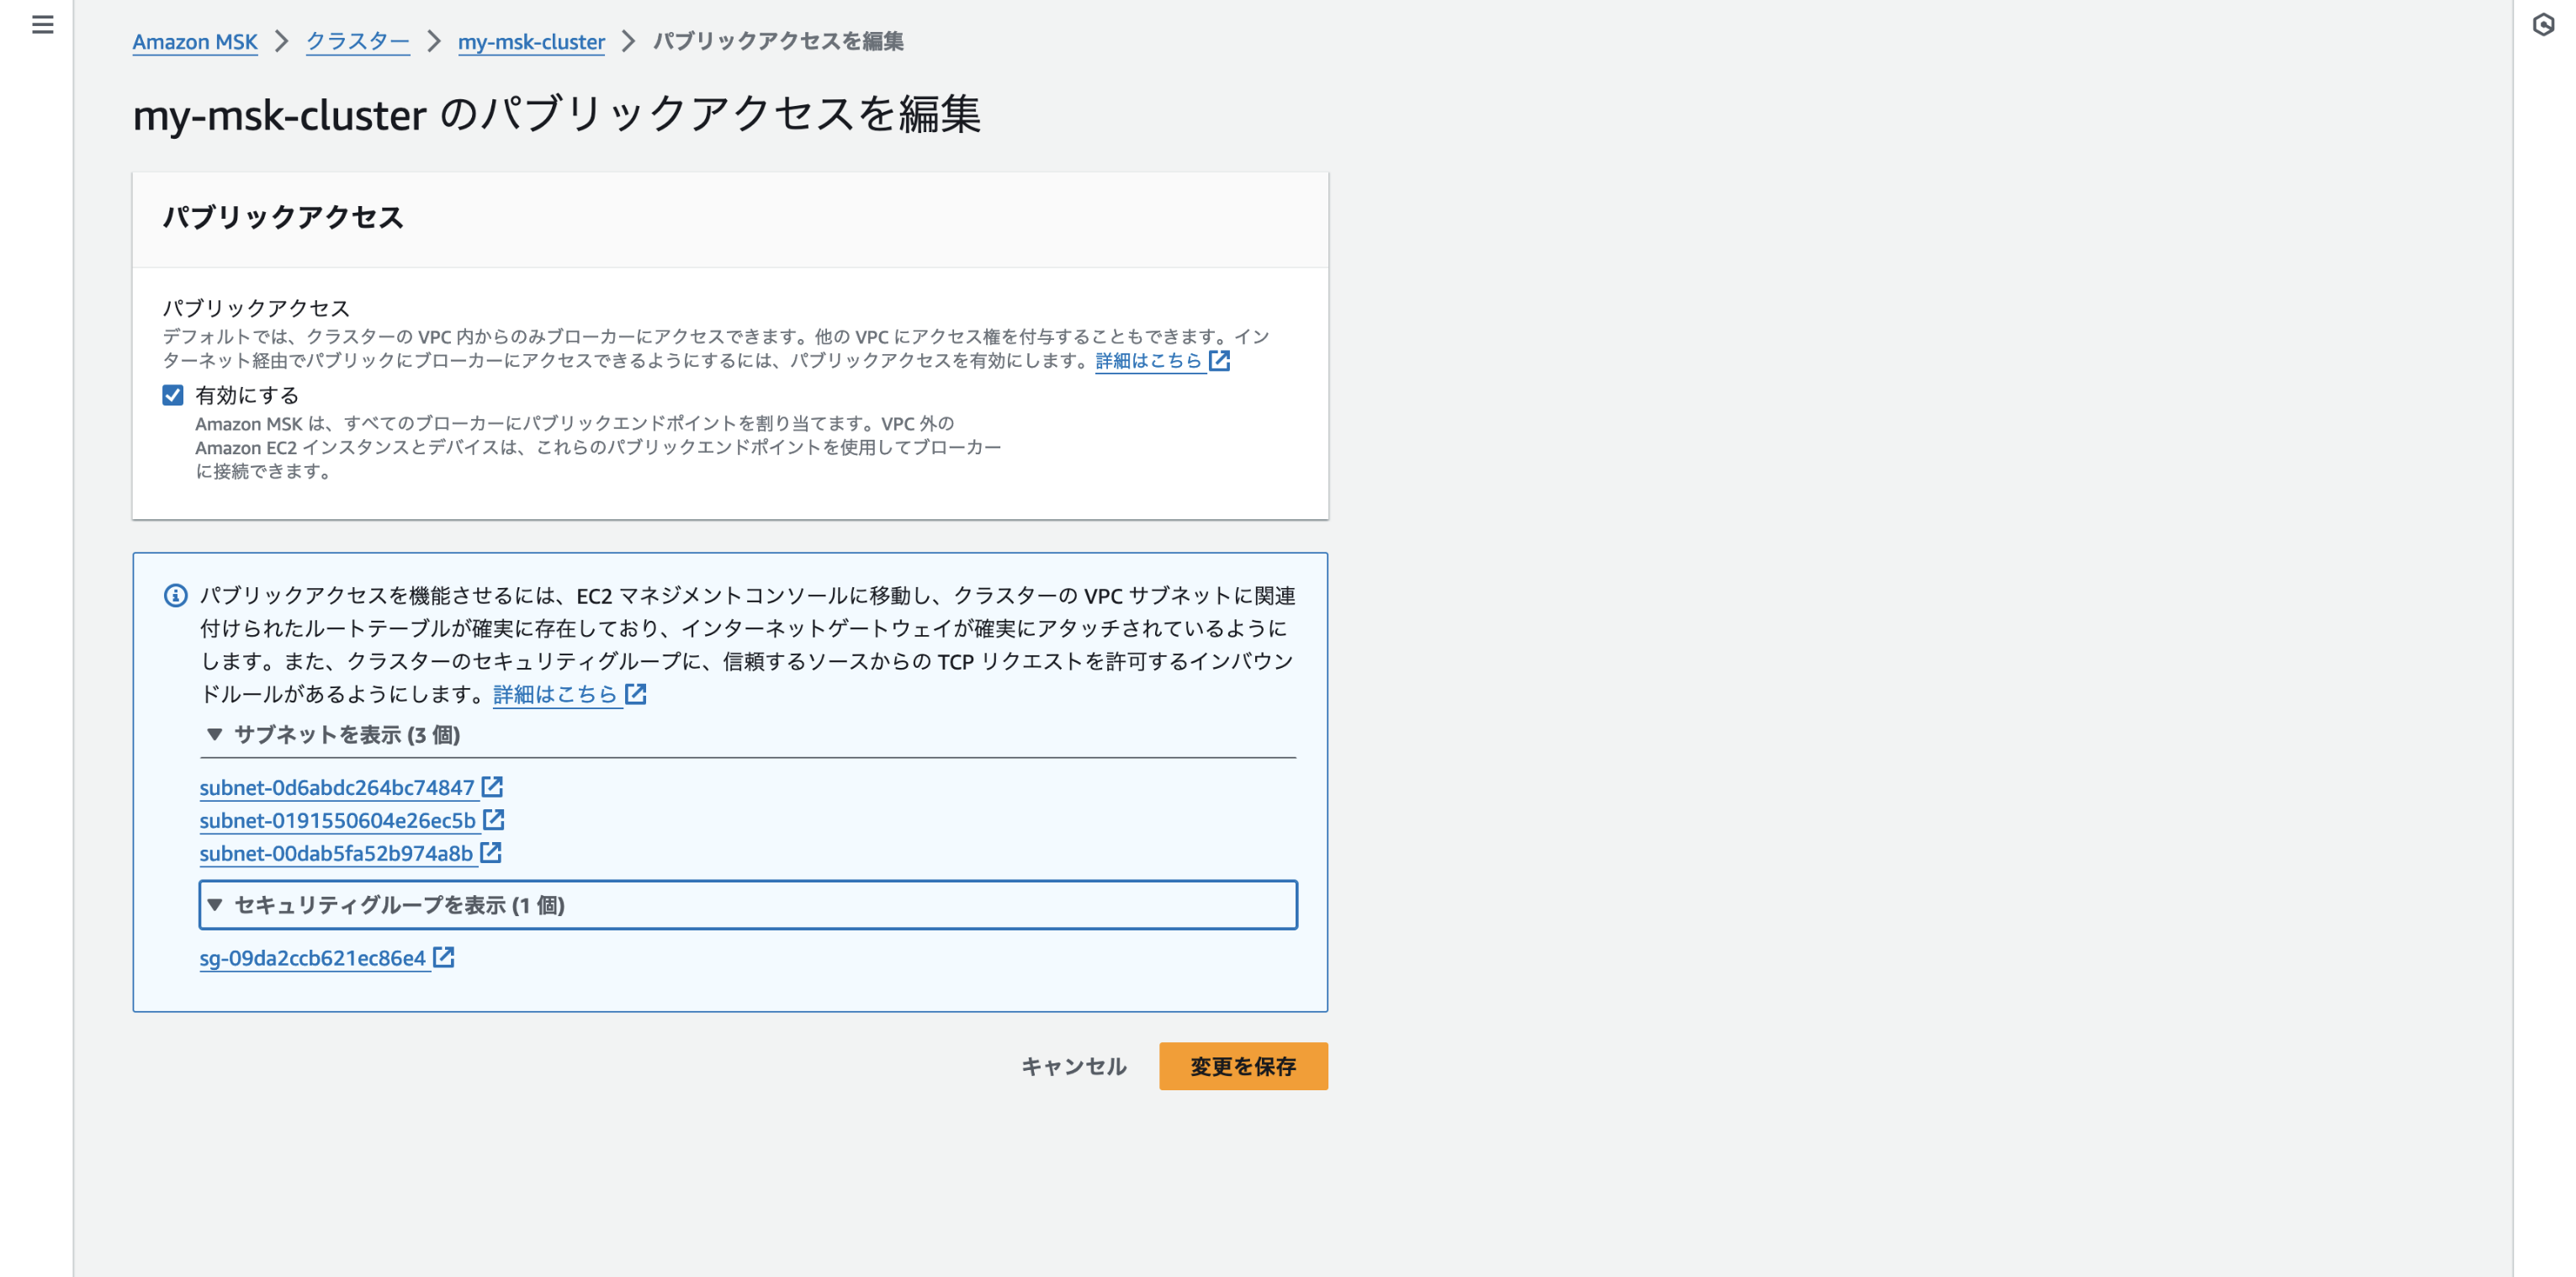
Task: Click the 変更を保存 button
Action: click(1243, 1066)
